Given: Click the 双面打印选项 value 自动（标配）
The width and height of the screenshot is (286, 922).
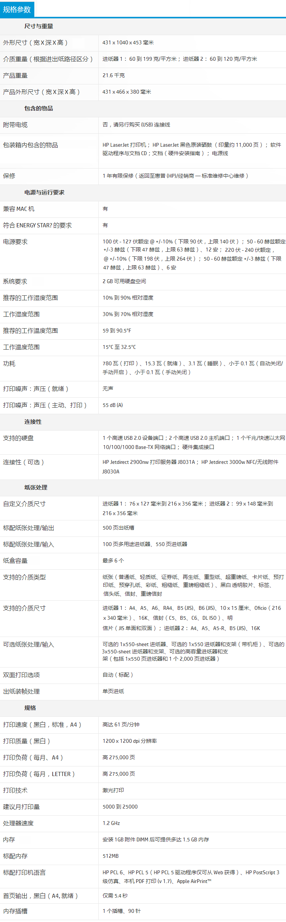Looking at the screenshot, I should point(118,675).
